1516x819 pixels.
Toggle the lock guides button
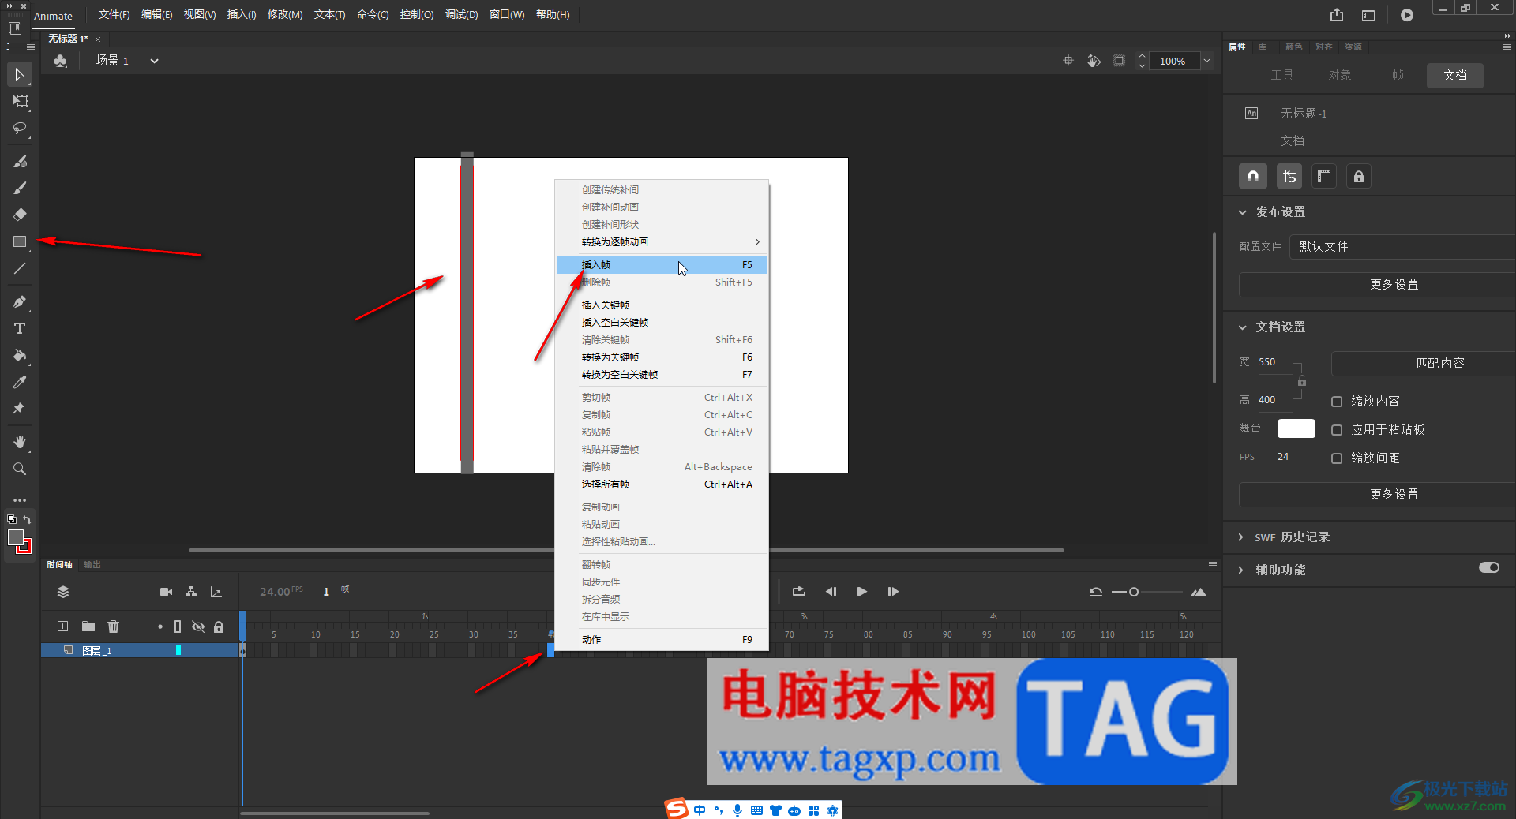point(1359,177)
